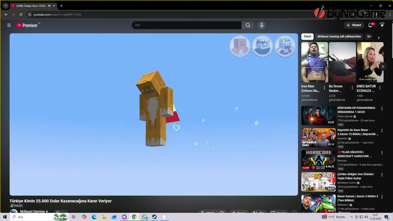Screen dimensions: 393x221
Task: Click the search magnifier button
Action: click(248, 25)
